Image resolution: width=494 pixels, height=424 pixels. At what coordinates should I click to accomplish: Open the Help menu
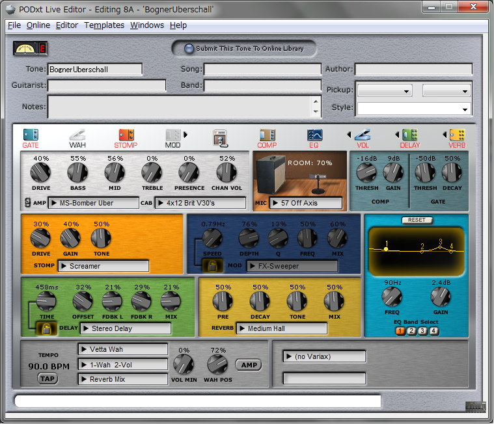click(178, 25)
